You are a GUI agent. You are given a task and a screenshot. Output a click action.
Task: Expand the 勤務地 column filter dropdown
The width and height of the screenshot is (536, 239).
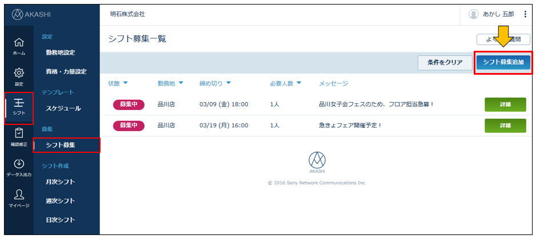tap(181, 83)
